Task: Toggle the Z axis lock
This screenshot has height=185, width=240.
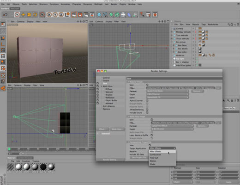Action: [x=61, y=15]
